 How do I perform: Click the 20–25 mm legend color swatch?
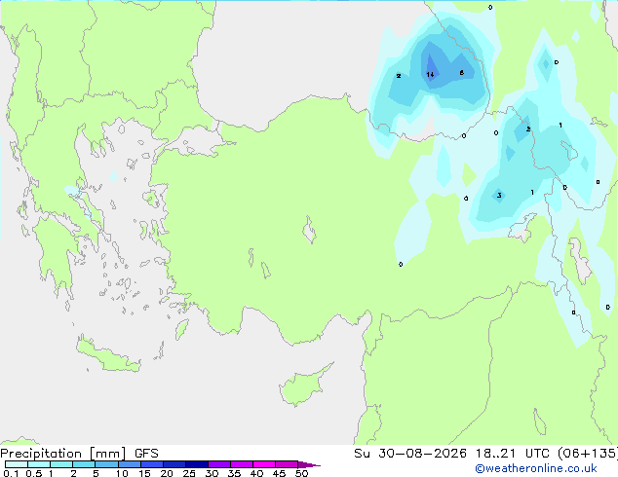(x=174, y=464)
